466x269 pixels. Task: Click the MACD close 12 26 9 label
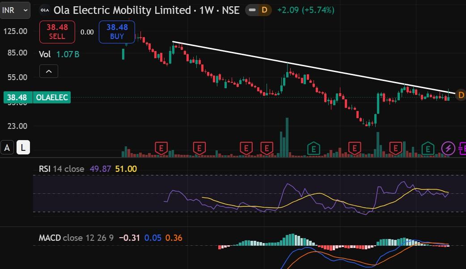point(76,238)
